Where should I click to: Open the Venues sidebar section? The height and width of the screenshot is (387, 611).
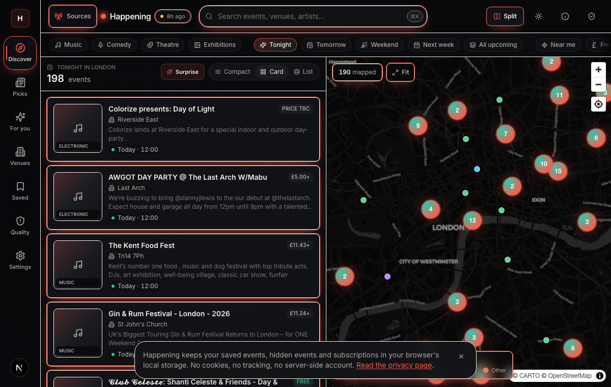[x=20, y=157]
